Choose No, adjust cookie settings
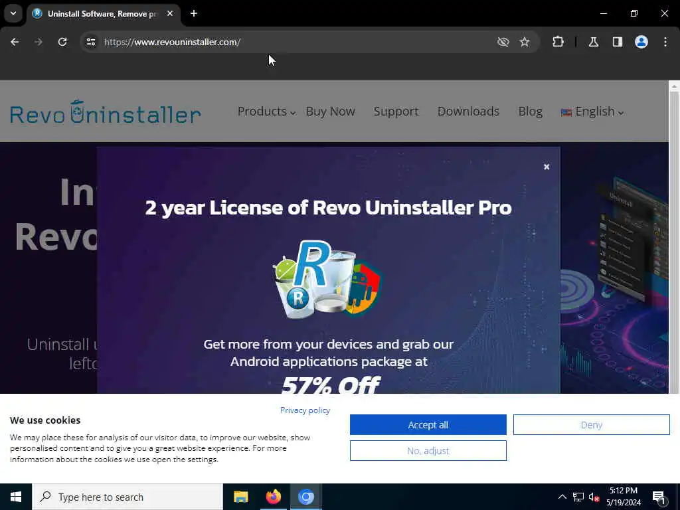Screen dimensions: 680x510 click(x=428, y=451)
